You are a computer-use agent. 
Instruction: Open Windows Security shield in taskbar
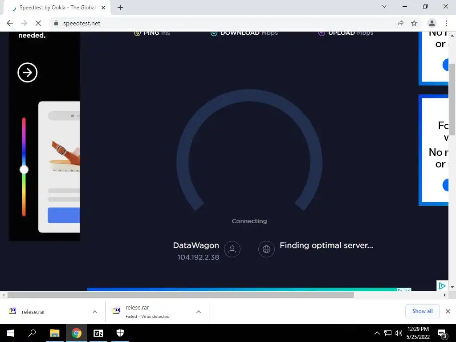(x=120, y=333)
